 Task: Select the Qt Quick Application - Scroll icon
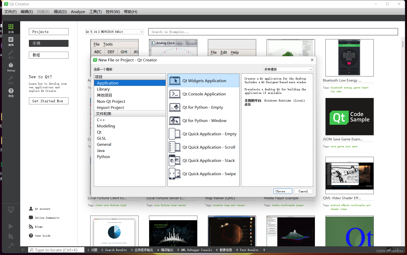pyautogui.click(x=175, y=147)
